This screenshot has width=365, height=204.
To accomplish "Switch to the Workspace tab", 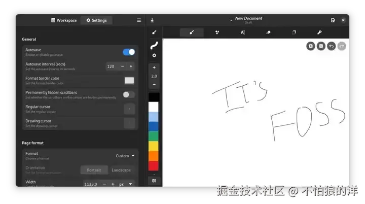I will [x=64, y=20].
